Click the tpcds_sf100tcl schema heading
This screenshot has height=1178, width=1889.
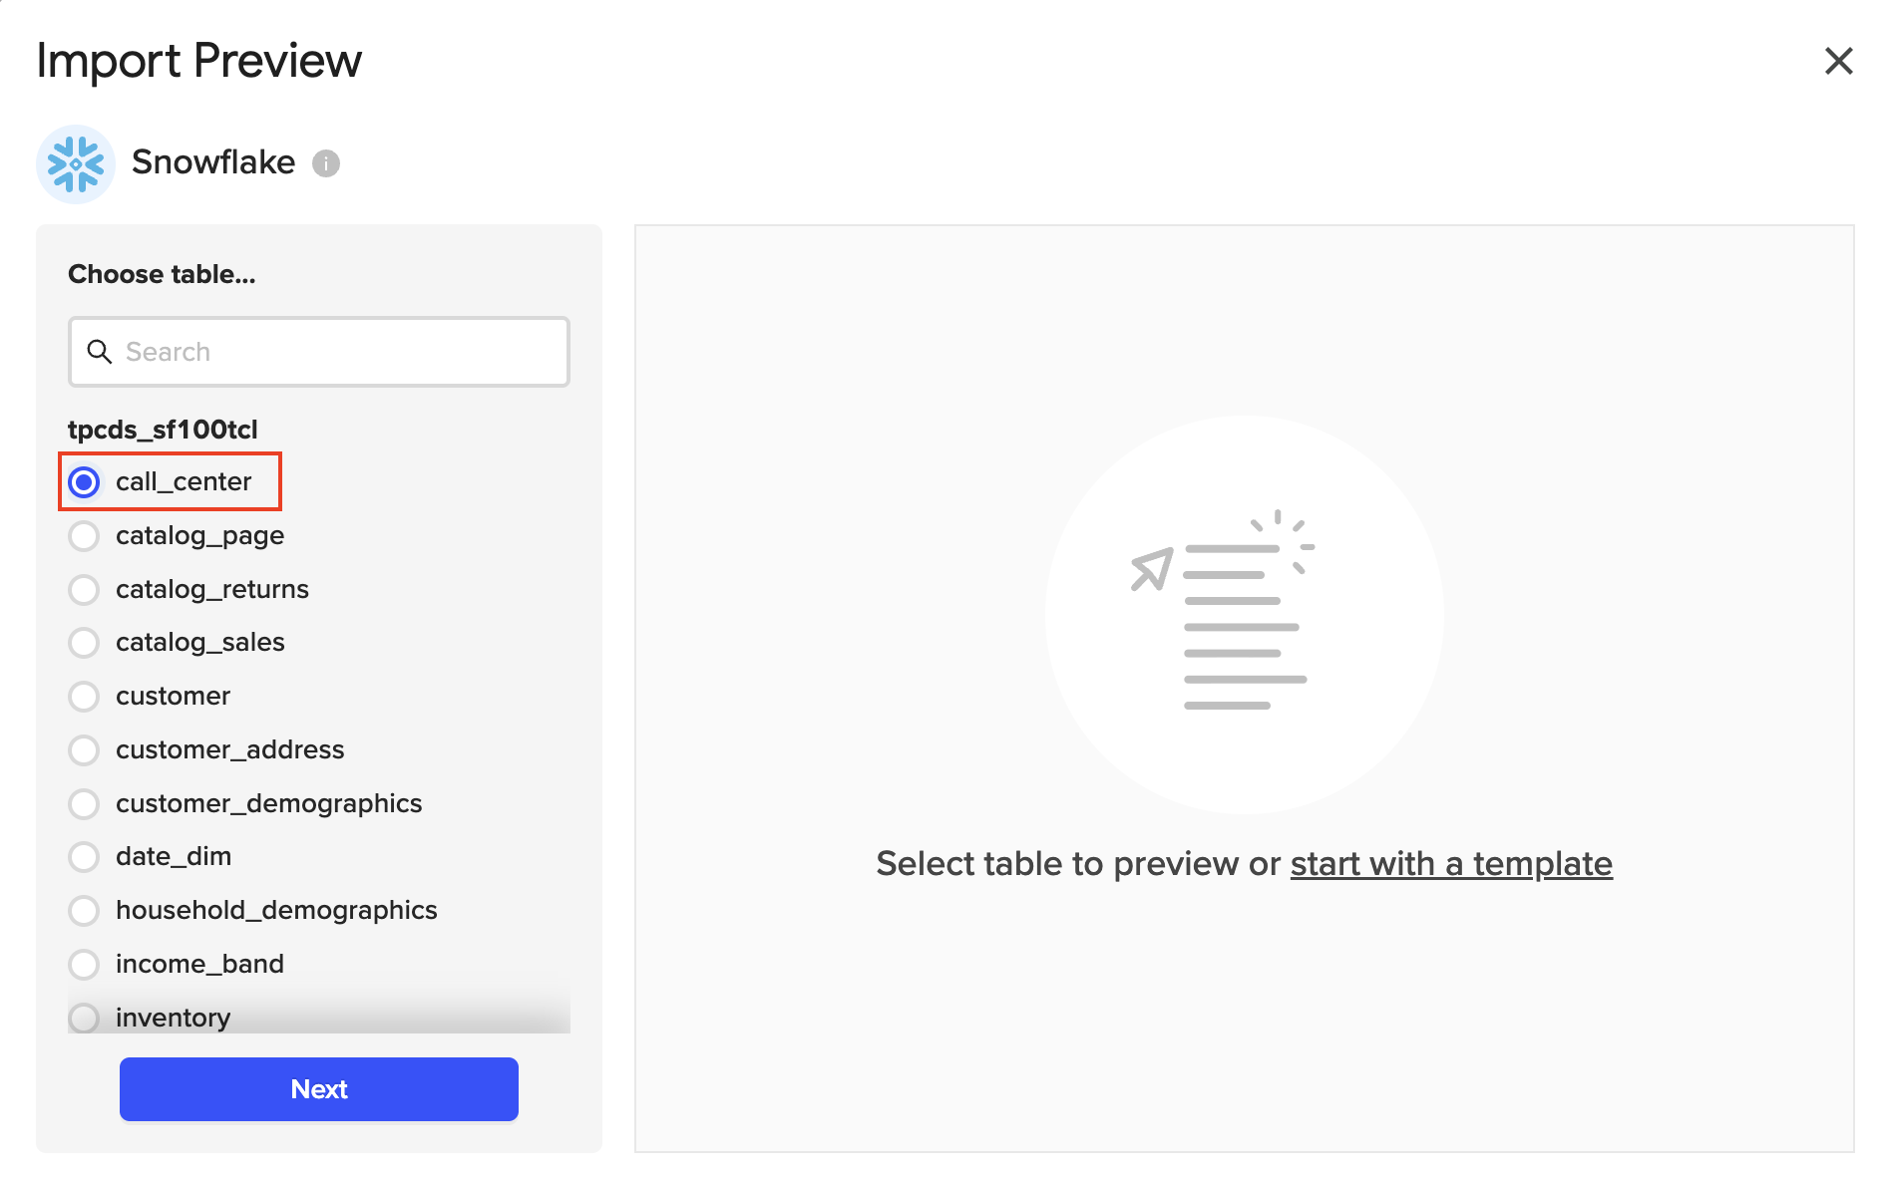(163, 430)
